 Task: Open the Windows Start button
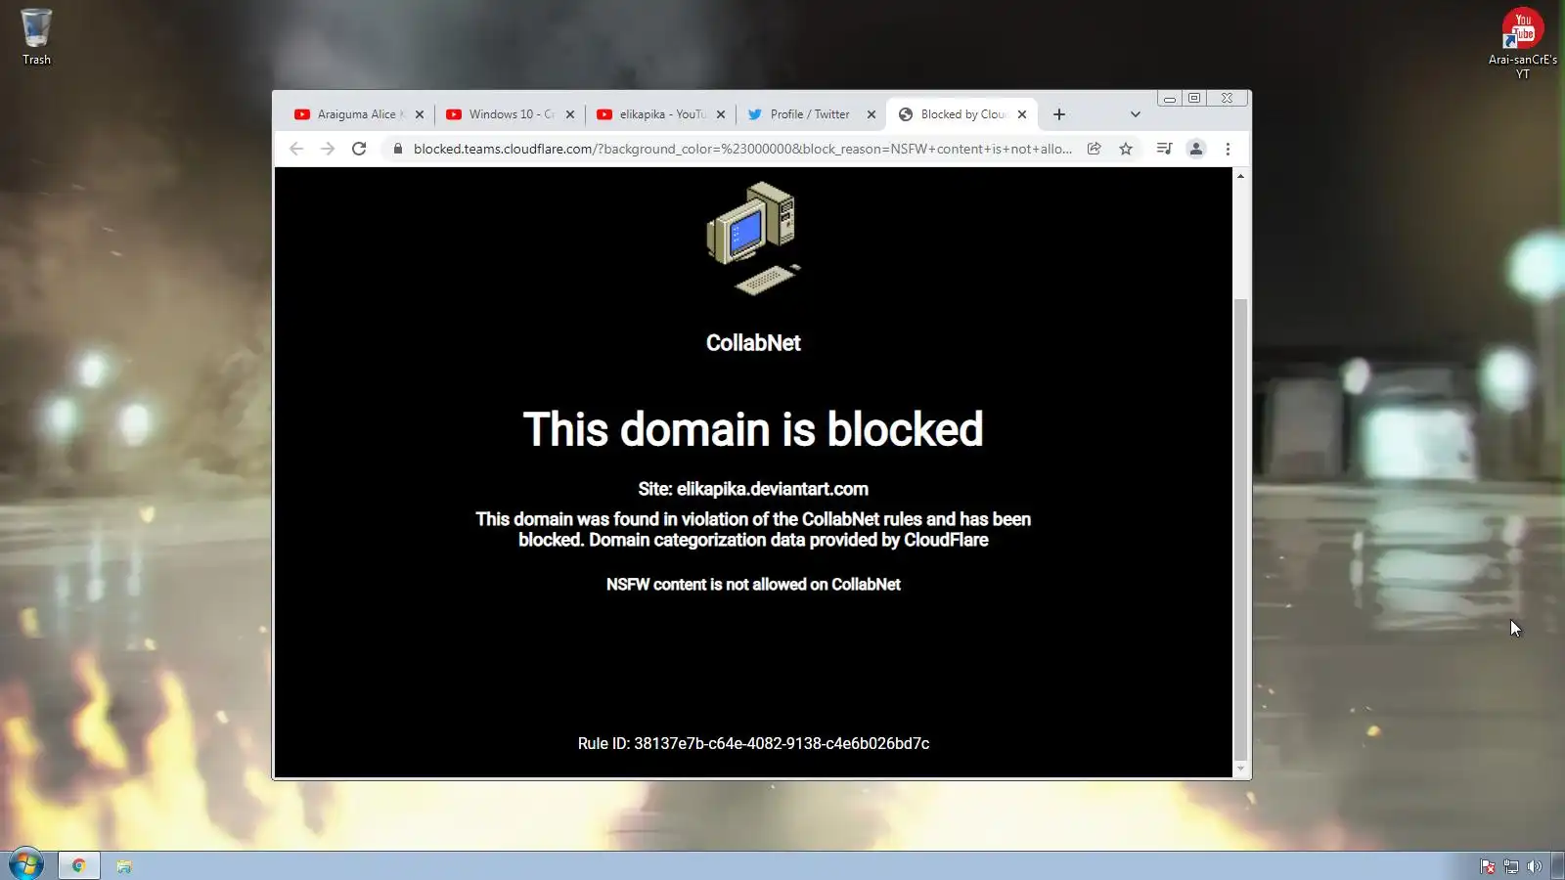tap(26, 865)
